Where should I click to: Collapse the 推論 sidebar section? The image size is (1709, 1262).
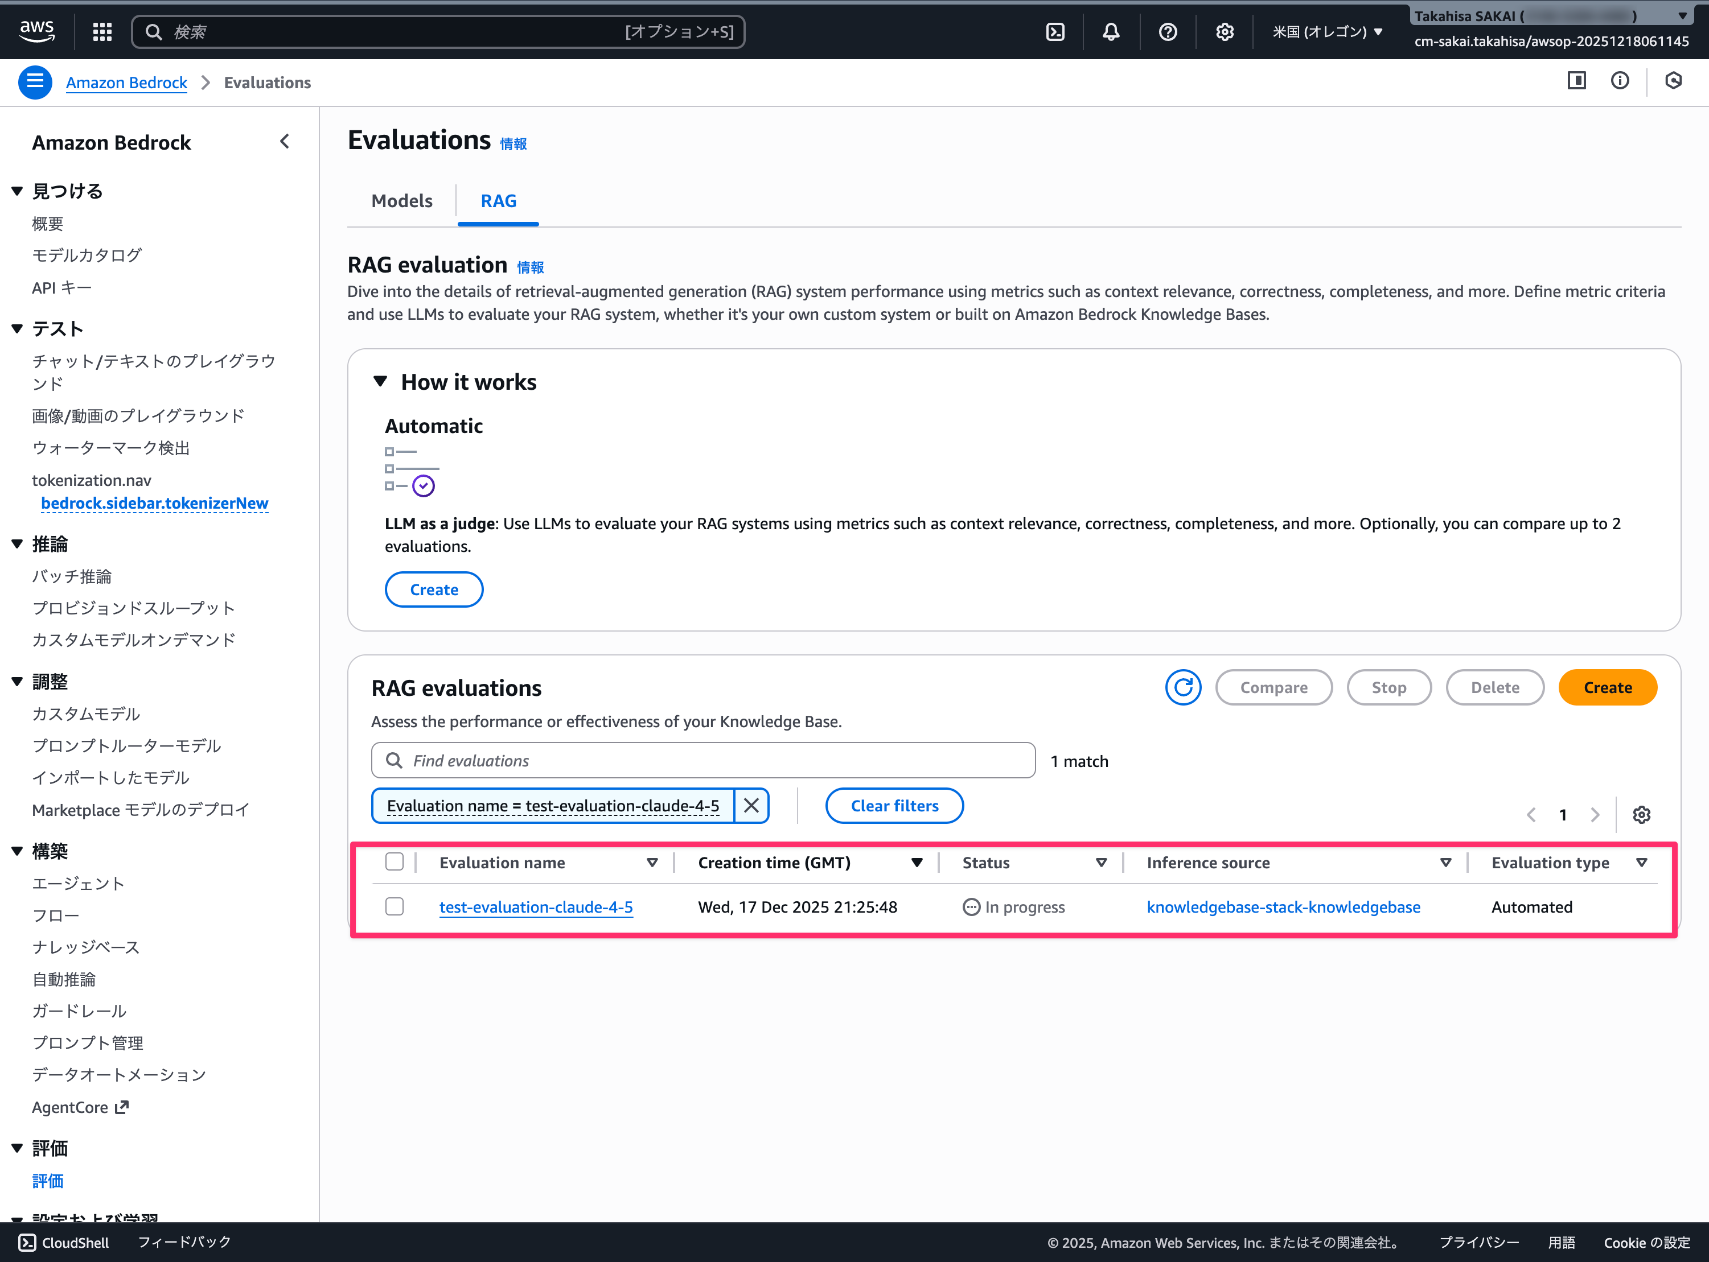(x=18, y=544)
